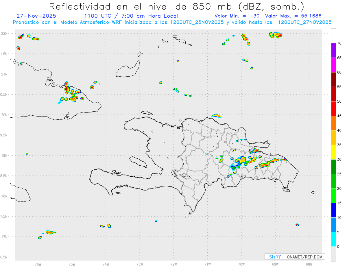Click the light blue 5–10 dBZ color band

pos(333,225)
